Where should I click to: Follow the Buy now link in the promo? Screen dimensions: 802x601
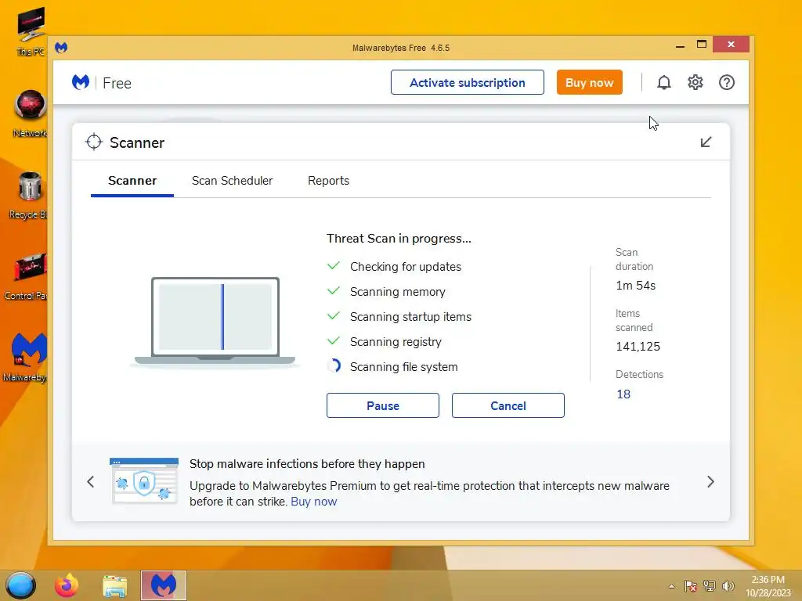(x=313, y=502)
